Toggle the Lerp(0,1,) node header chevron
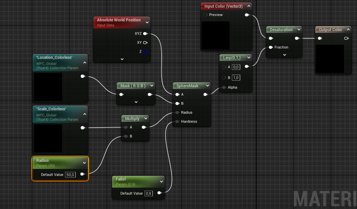Viewport: 357px width, 209px height. (x=249, y=58)
